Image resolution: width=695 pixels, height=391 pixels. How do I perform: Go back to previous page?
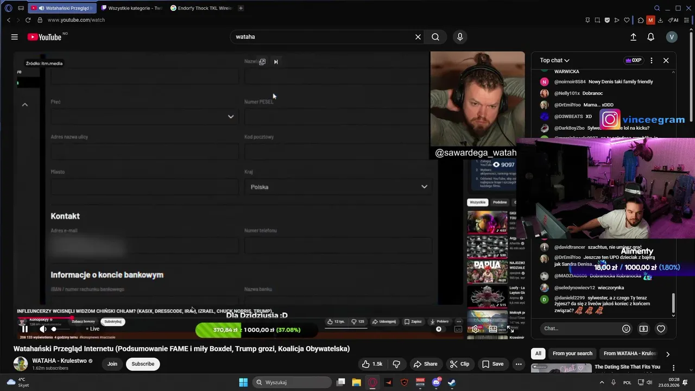point(8,20)
